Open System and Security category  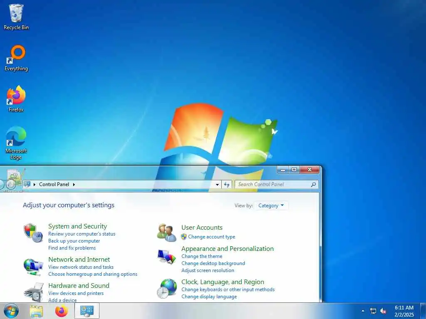[77, 226]
